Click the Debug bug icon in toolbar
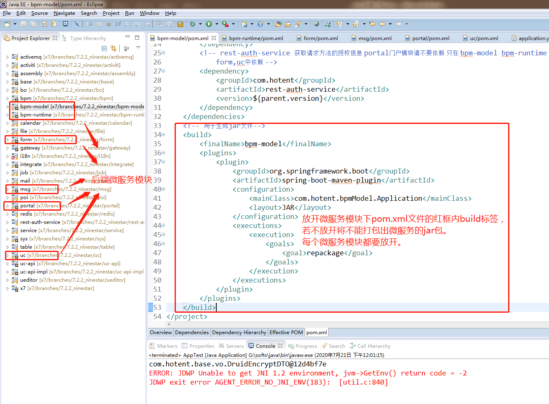 [192, 24]
